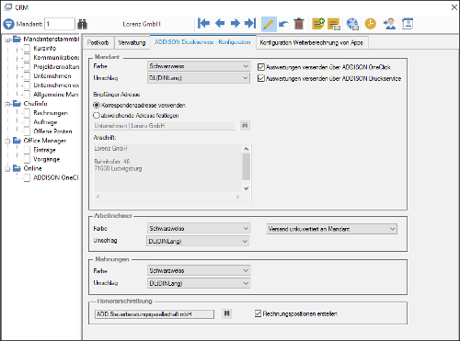Jump to the first record arrow
Image resolution: width=460 pixels, height=341 pixels.
tap(203, 23)
